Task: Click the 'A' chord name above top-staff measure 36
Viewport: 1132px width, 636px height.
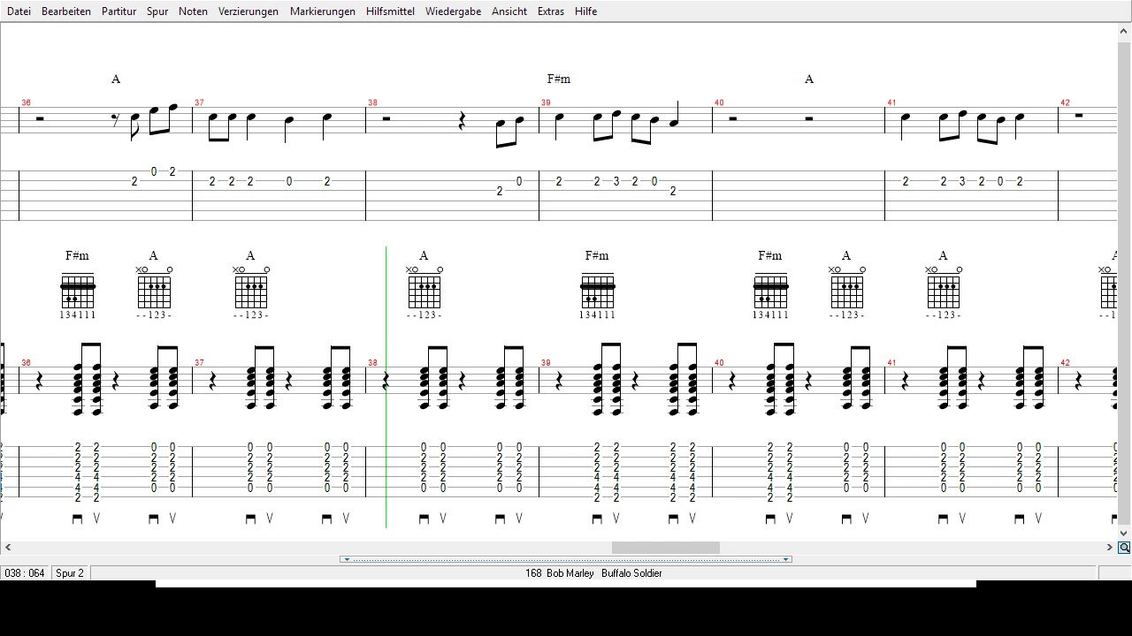Action: click(x=116, y=79)
